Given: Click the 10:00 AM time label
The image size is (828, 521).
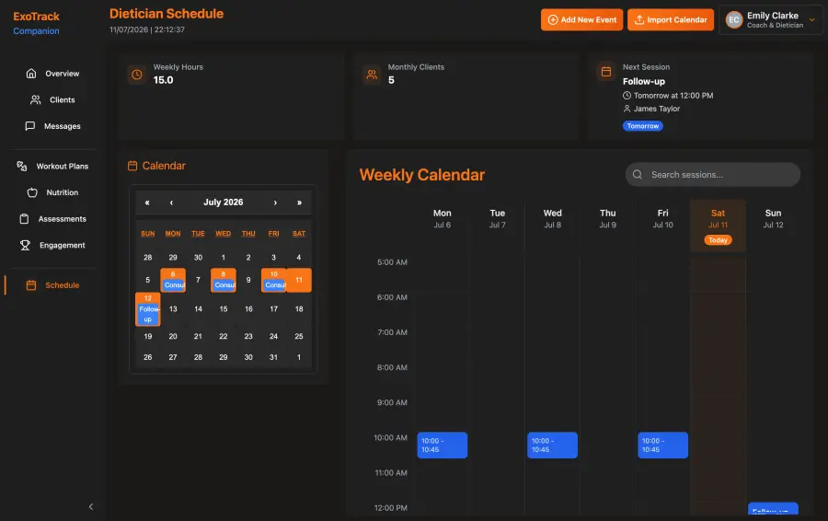Looking at the screenshot, I should (391, 438).
